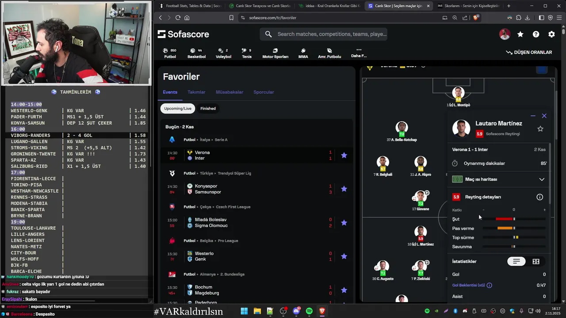Select A. Bella-Kotchap on the lineup pitch
566x318 pixels.
click(x=402, y=132)
